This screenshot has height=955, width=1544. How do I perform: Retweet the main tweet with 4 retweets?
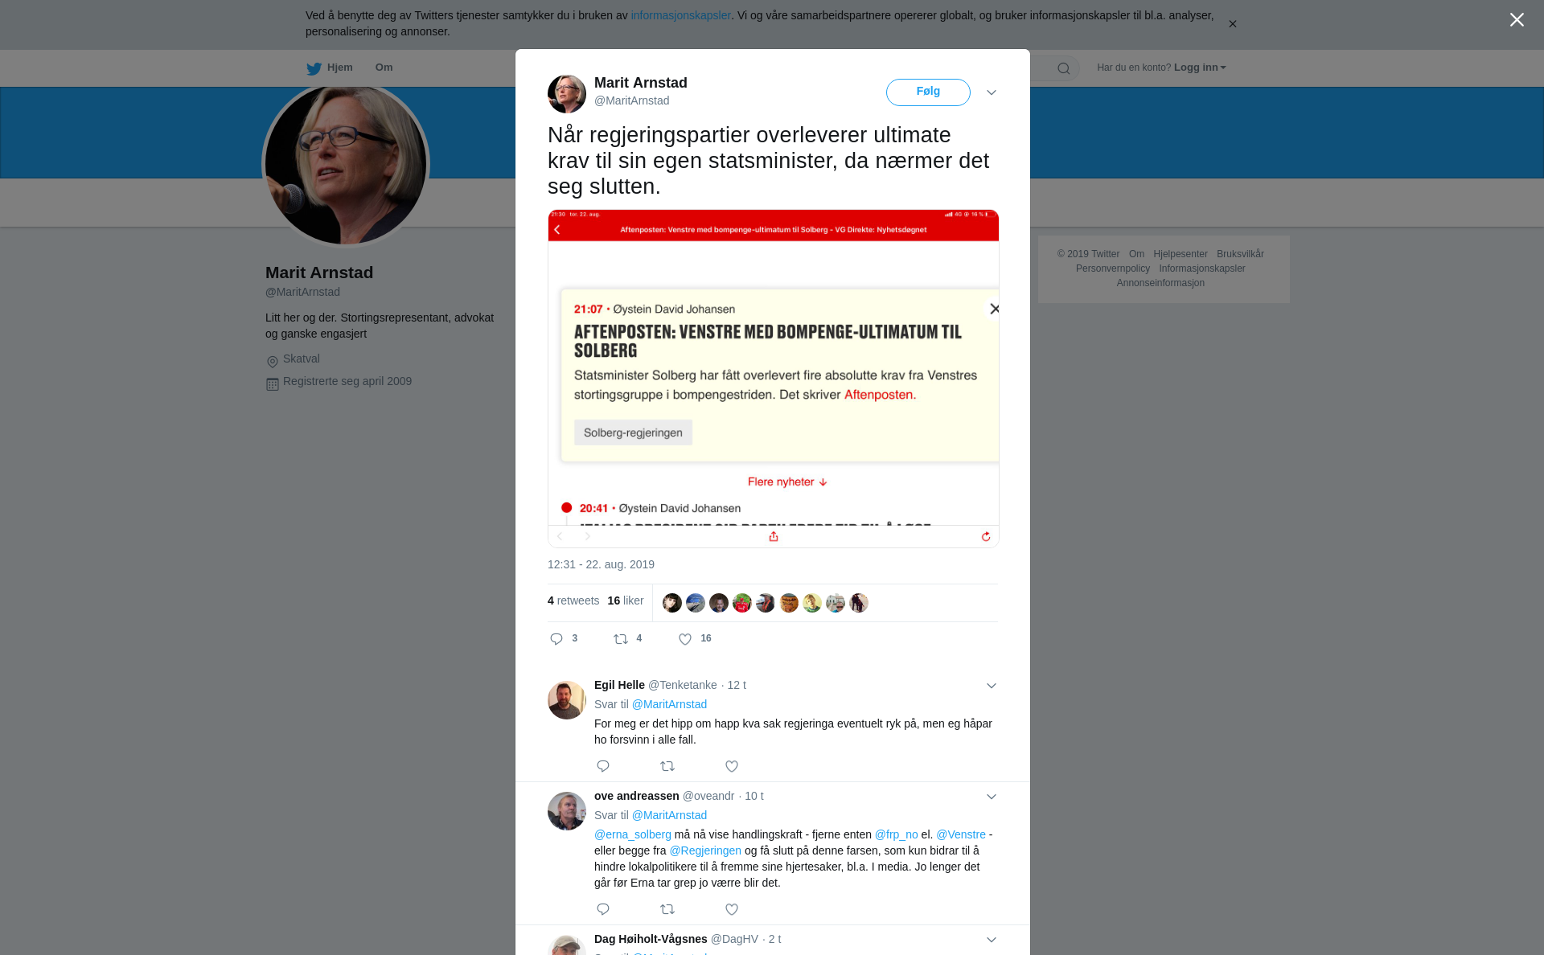[621, 639]
